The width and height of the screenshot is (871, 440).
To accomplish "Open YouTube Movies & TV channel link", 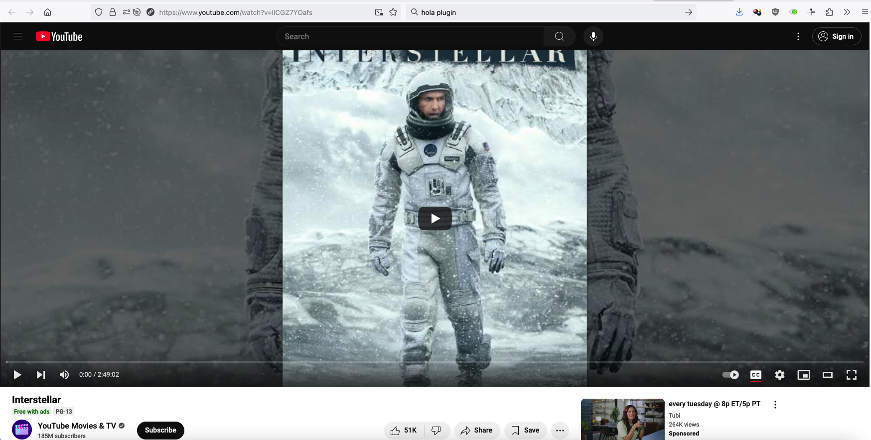I will click(77, 426).
